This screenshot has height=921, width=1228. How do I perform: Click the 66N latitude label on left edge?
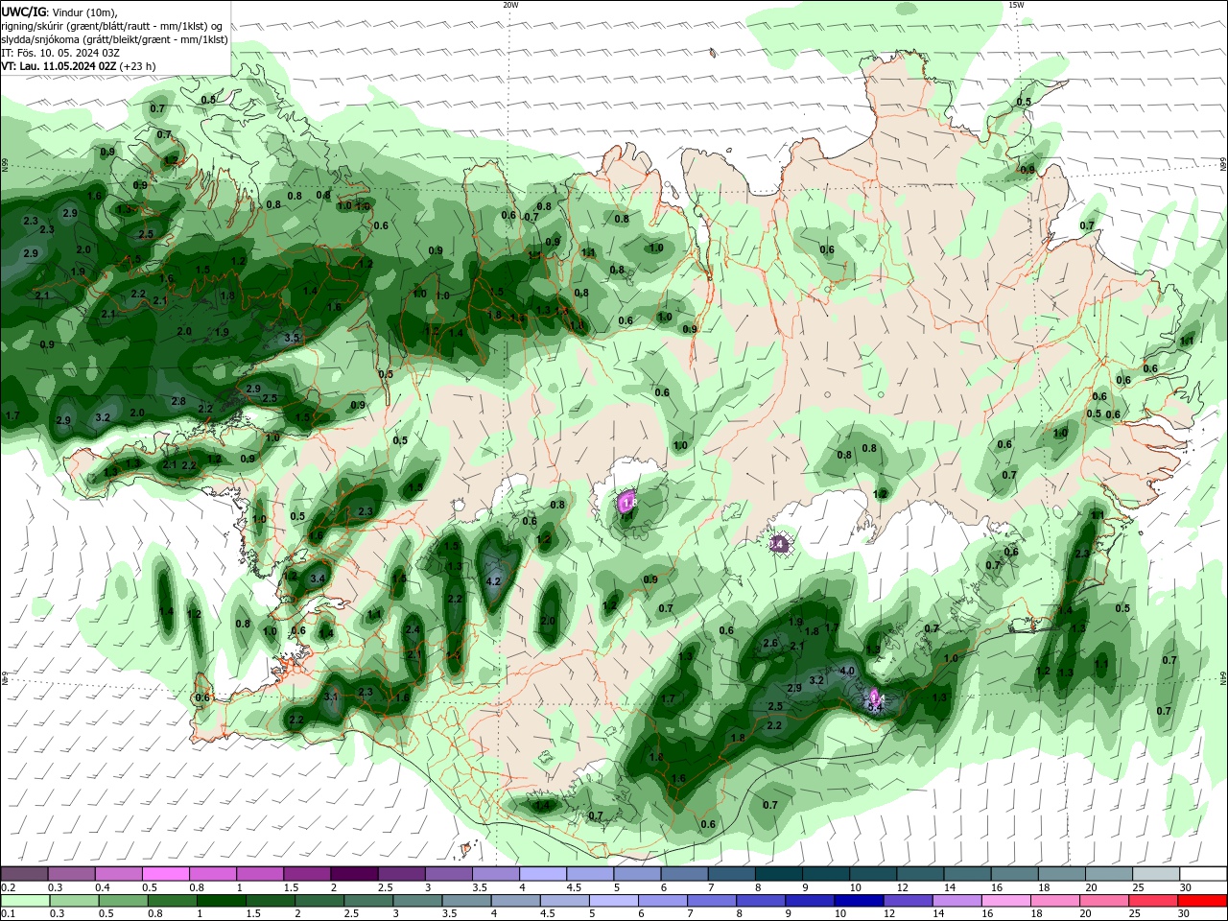(5, 165)
